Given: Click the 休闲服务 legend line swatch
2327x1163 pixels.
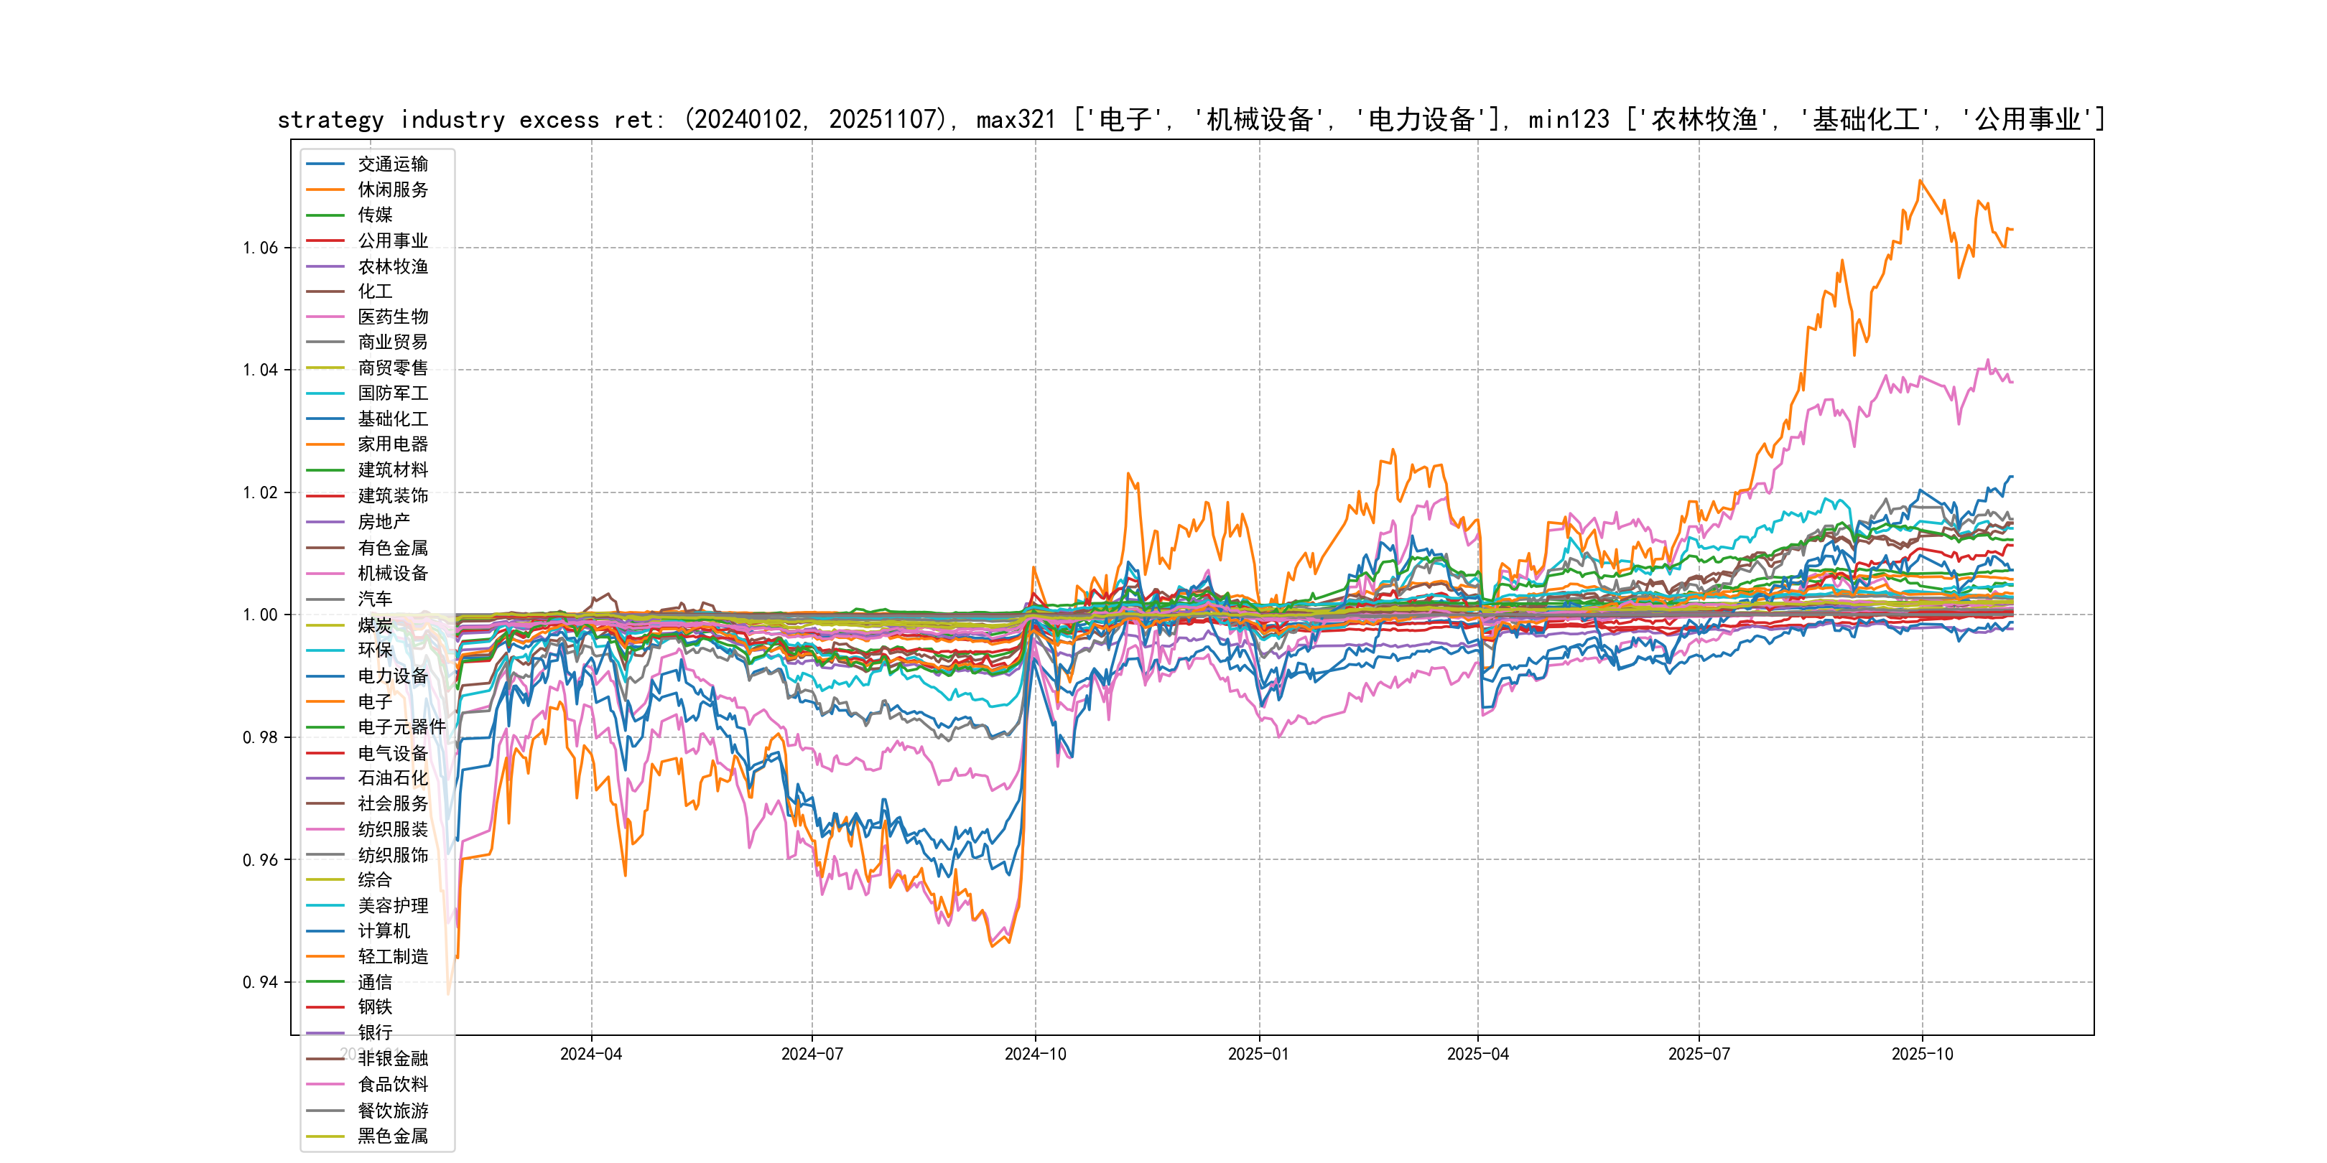Looking at the screenshot, I should coord(325,190).
